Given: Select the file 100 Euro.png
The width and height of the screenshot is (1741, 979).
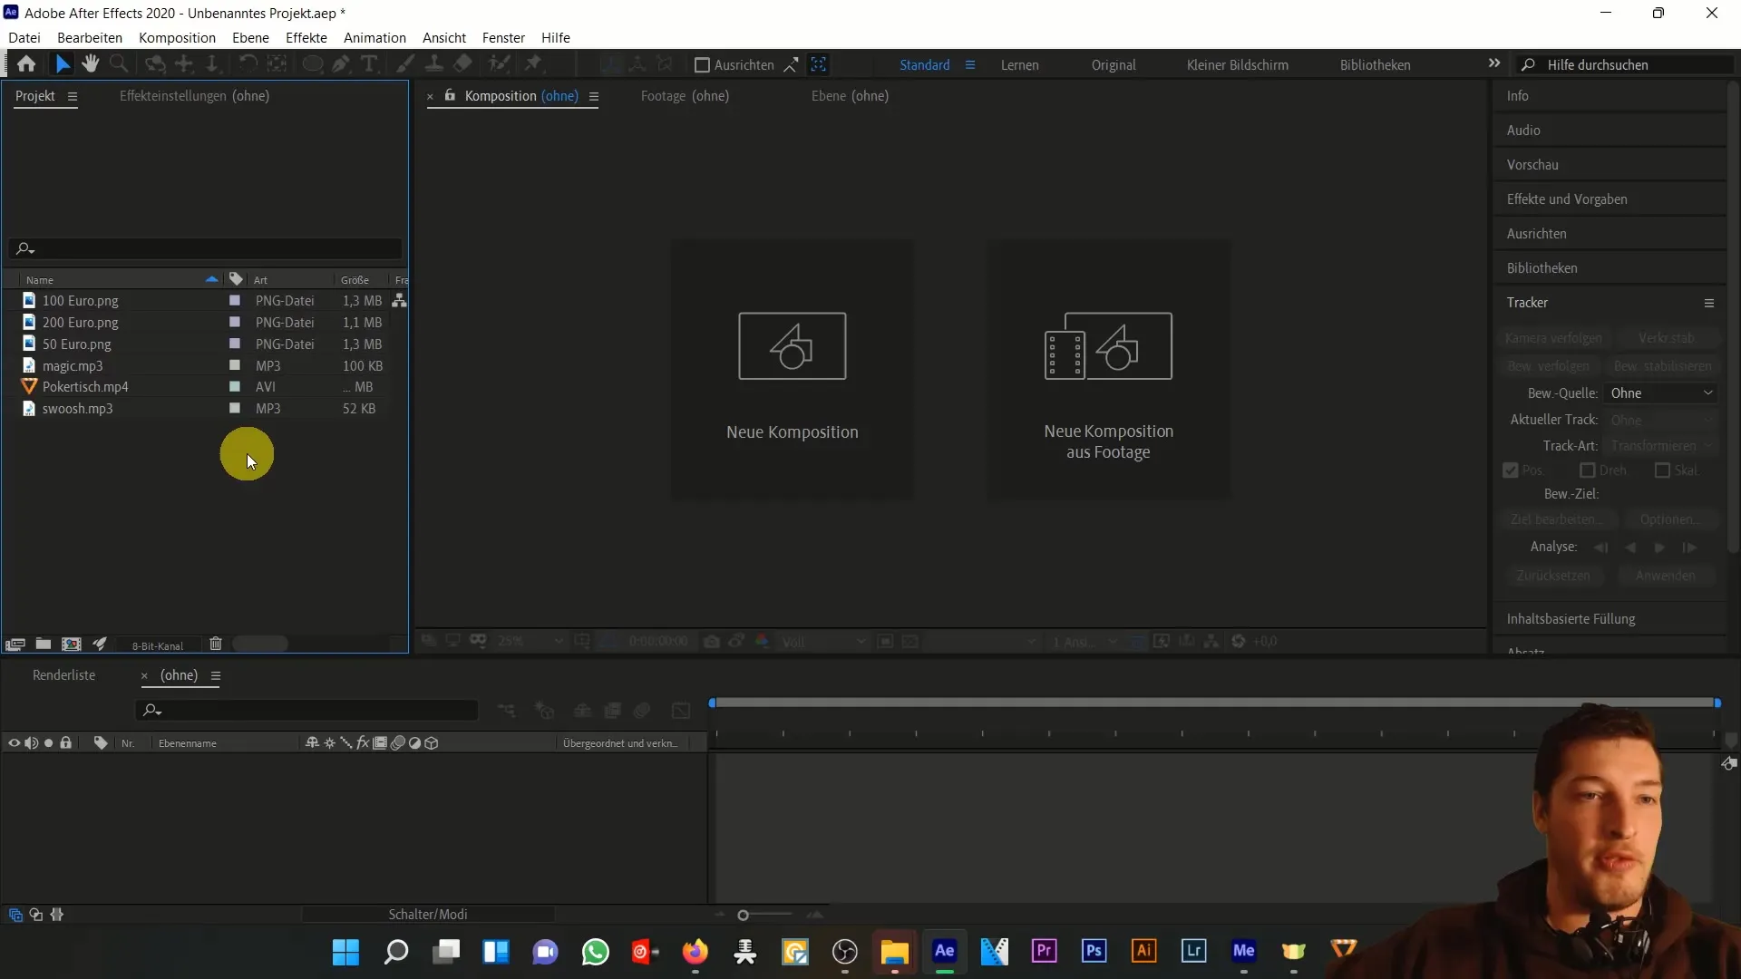Looking at the screenshot, I should (x=80, y=301).
